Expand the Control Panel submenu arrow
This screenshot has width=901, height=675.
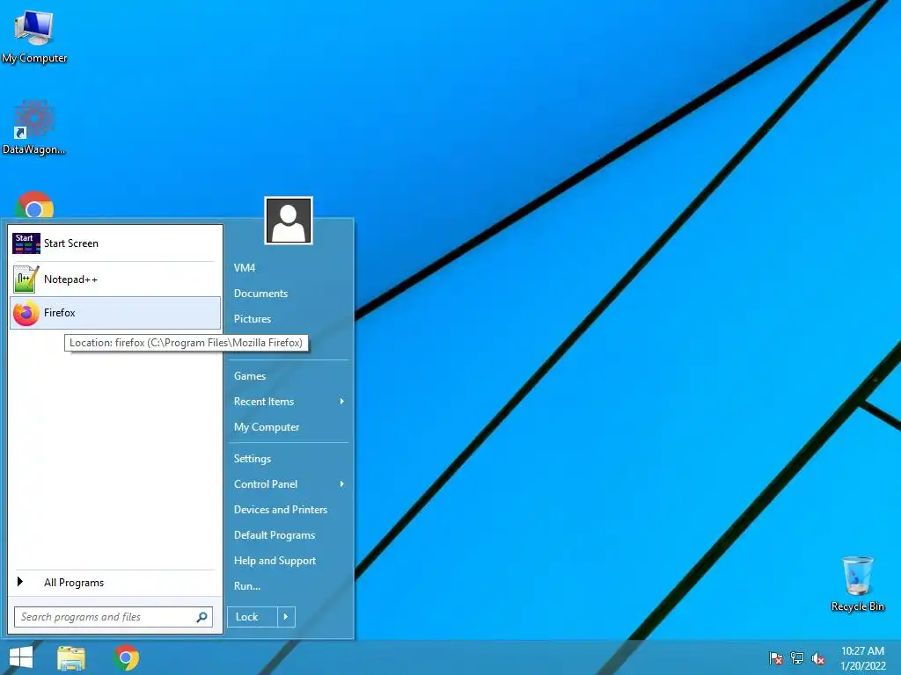pyautogui.click(x=342, y=484)
